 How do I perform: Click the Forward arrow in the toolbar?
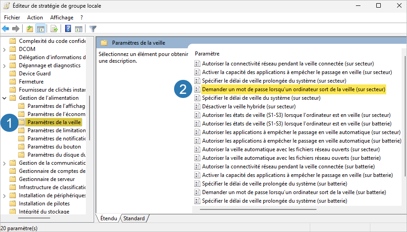[16, 29]
